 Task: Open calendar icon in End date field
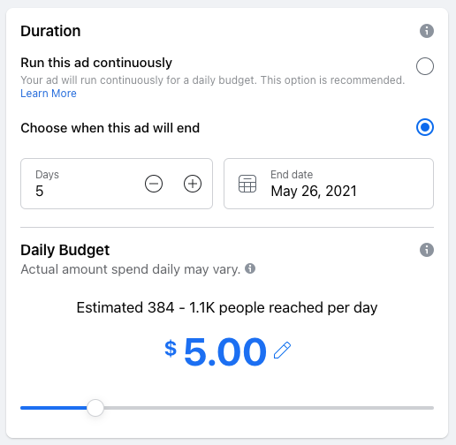coord(247,184)
